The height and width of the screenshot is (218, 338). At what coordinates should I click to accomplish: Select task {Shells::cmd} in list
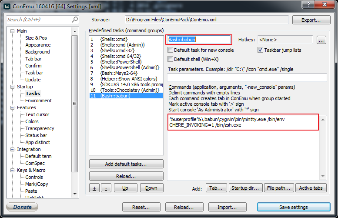click(126, 39)
